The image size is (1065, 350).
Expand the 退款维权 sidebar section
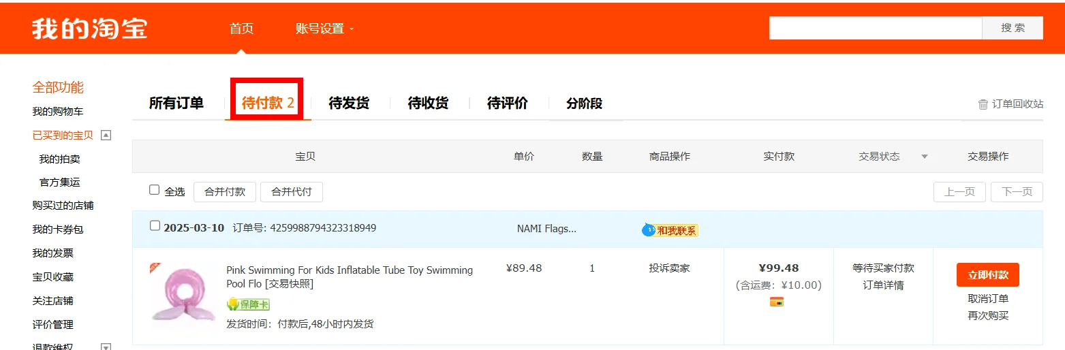click(106, 347)
